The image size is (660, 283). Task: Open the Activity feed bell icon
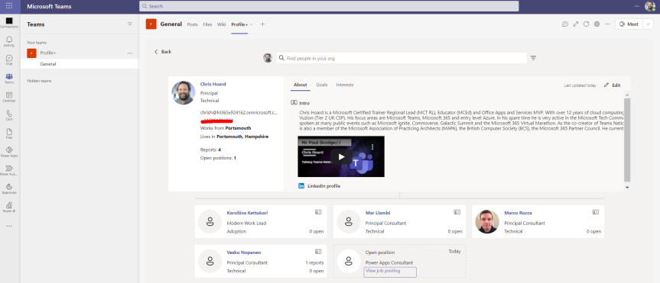tap(9, 41)
